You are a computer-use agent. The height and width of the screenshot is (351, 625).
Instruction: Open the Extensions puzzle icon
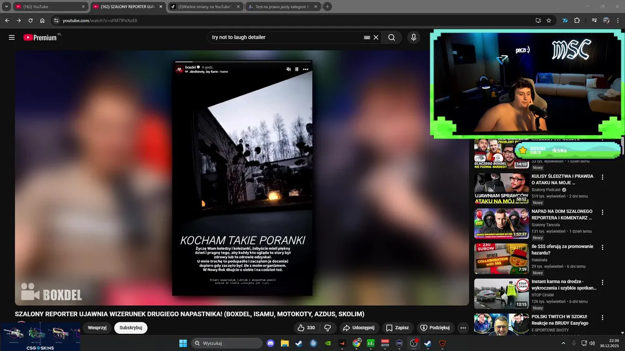[577, 20]
